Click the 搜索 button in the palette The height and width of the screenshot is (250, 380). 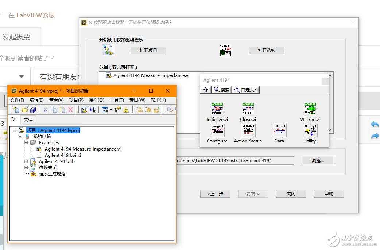tap(221, 90)
